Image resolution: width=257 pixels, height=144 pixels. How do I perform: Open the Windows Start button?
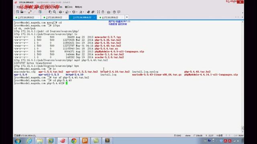tap(18, 141)
